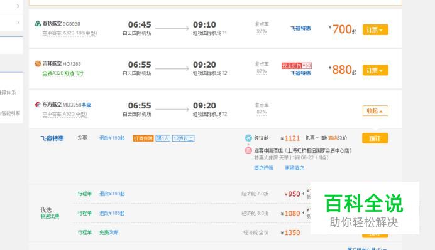The image size is (435, 250).
Task: Open the 订票 dropdown for the ¥700 flight
Action: click(x=375, y=29)
